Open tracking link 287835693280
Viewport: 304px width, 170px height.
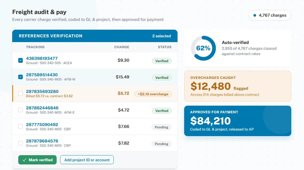click(x=42, y=91)
